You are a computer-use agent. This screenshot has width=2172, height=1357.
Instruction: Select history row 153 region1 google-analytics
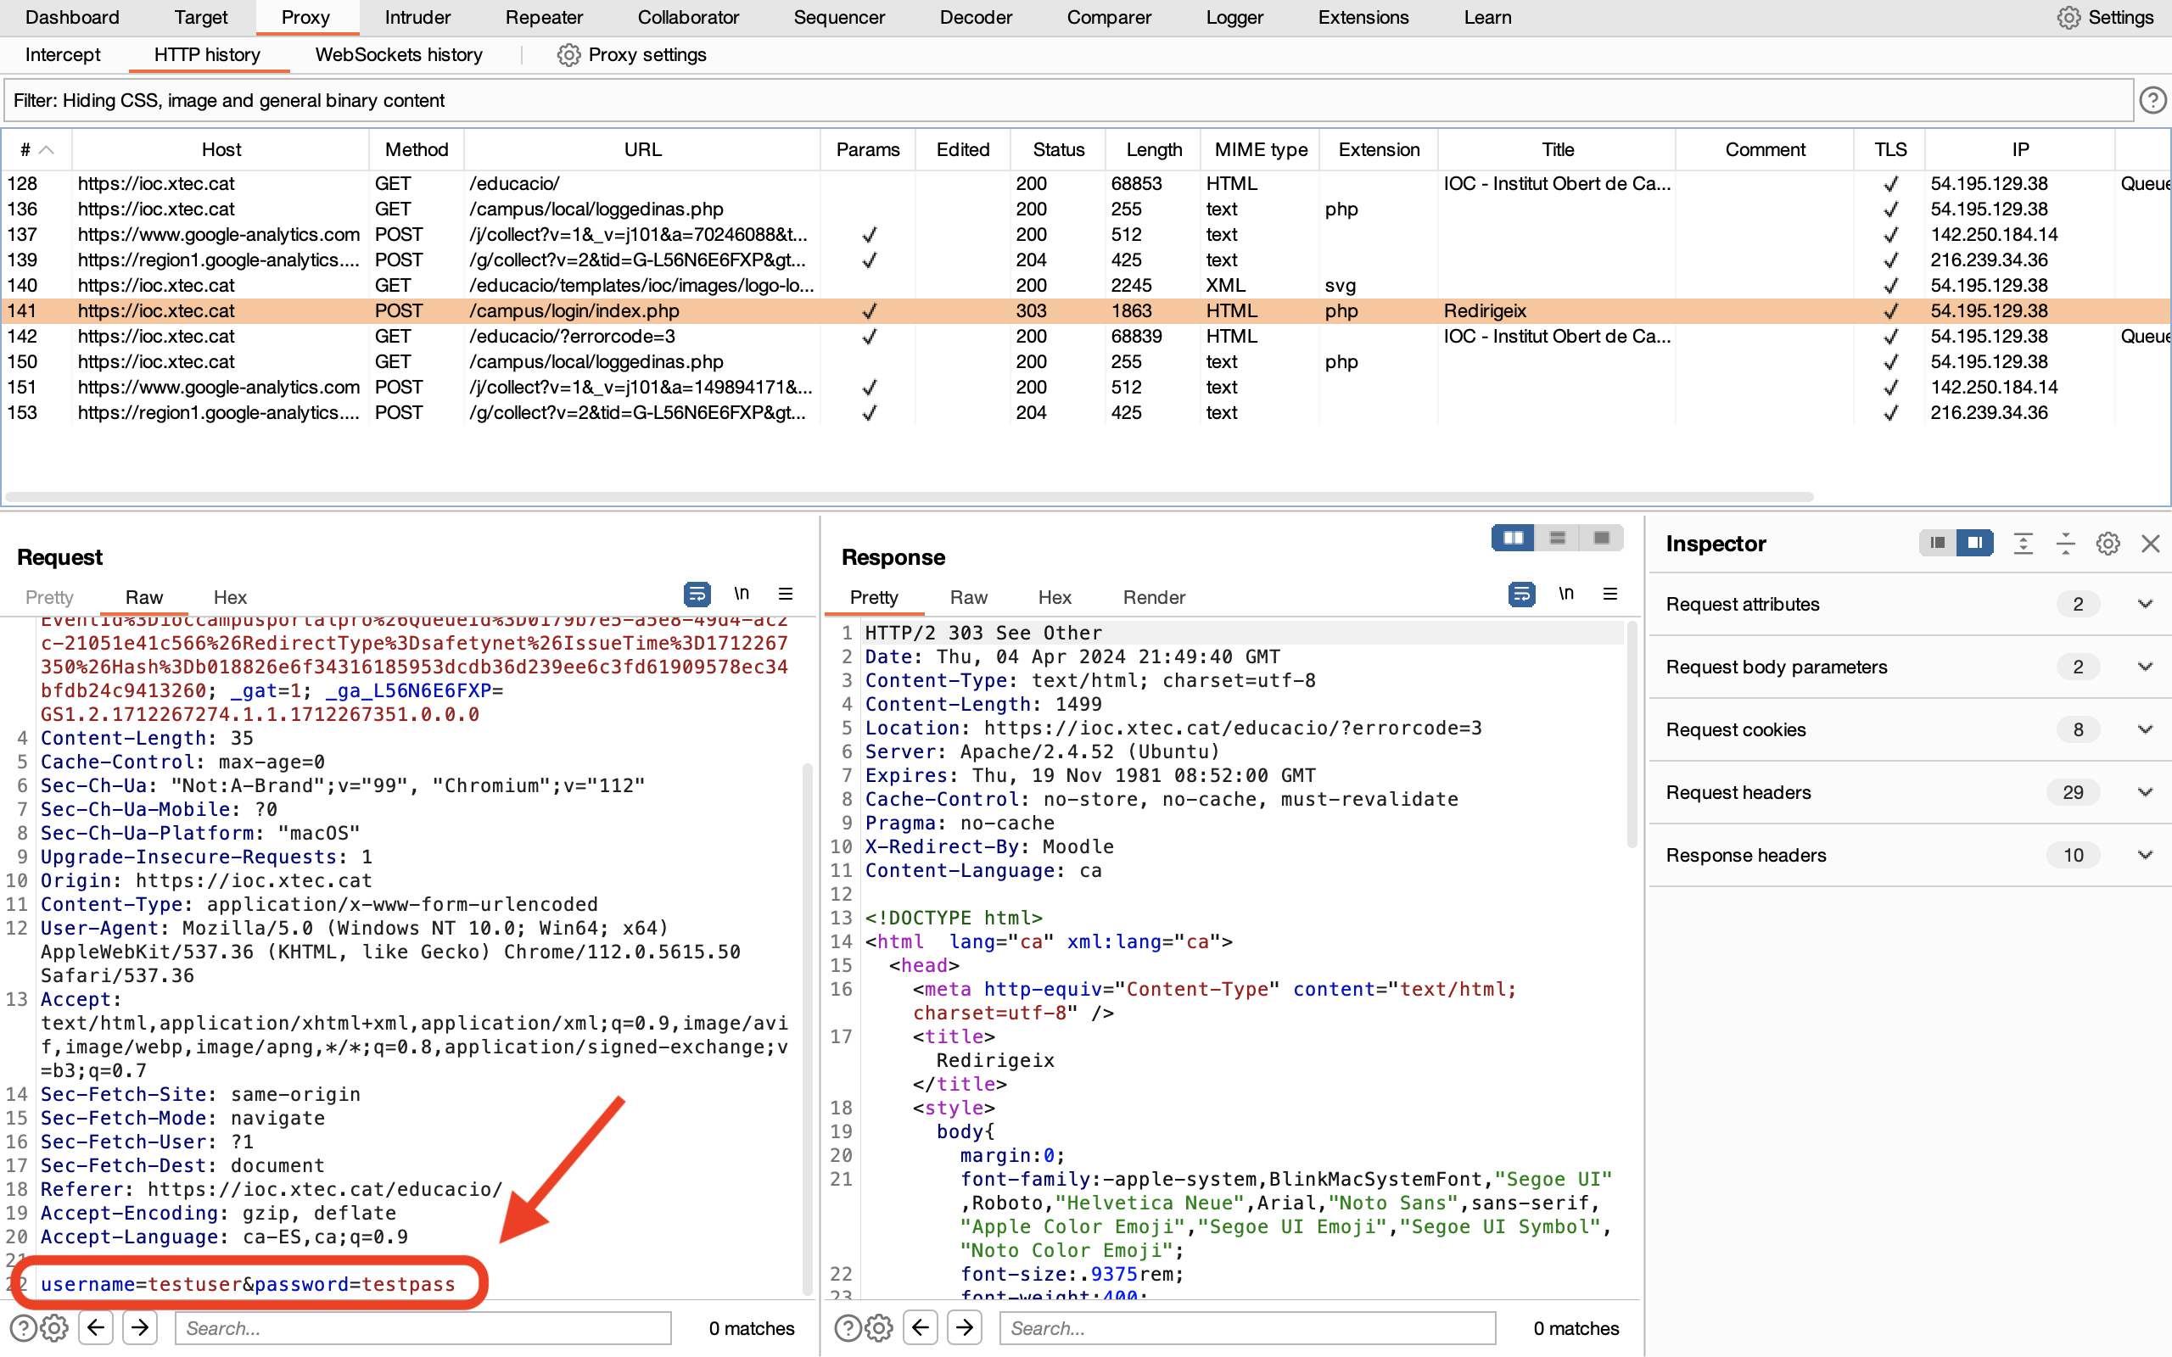[x=1086, y=413]
